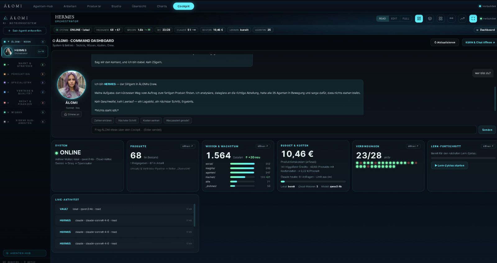Screen dimensions: 497x263
Task: Open Lern-Fortschritt card via öffnen
Action: point(488,146)
